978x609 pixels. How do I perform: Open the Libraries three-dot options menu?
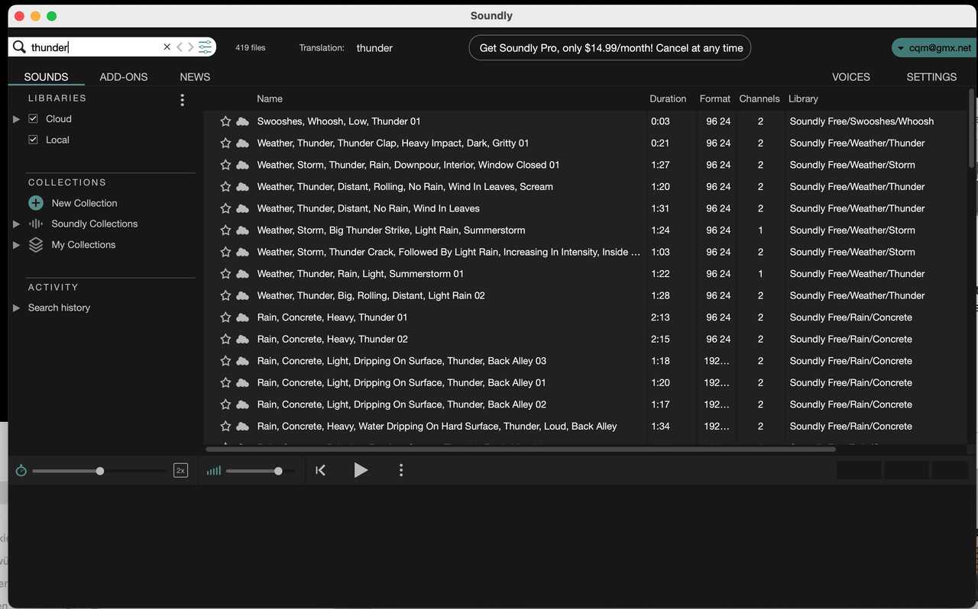(x=182, y=100)
